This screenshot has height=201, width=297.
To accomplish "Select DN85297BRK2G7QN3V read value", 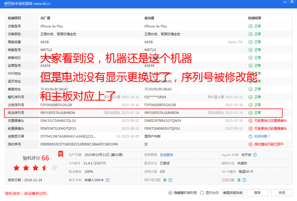I will [x=163, y=121].
